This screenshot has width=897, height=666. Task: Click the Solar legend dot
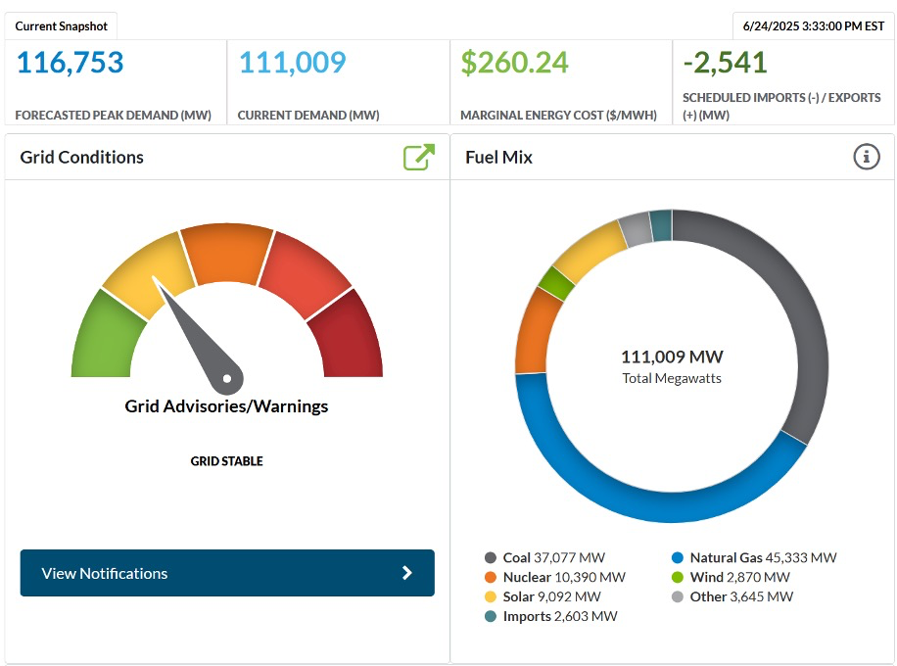490,596
